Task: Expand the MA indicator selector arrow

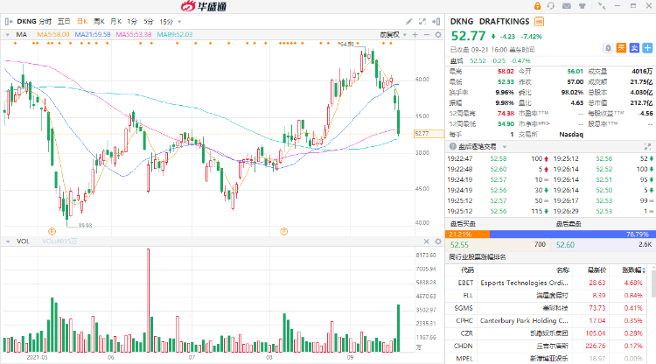Action: click(8, 34)
